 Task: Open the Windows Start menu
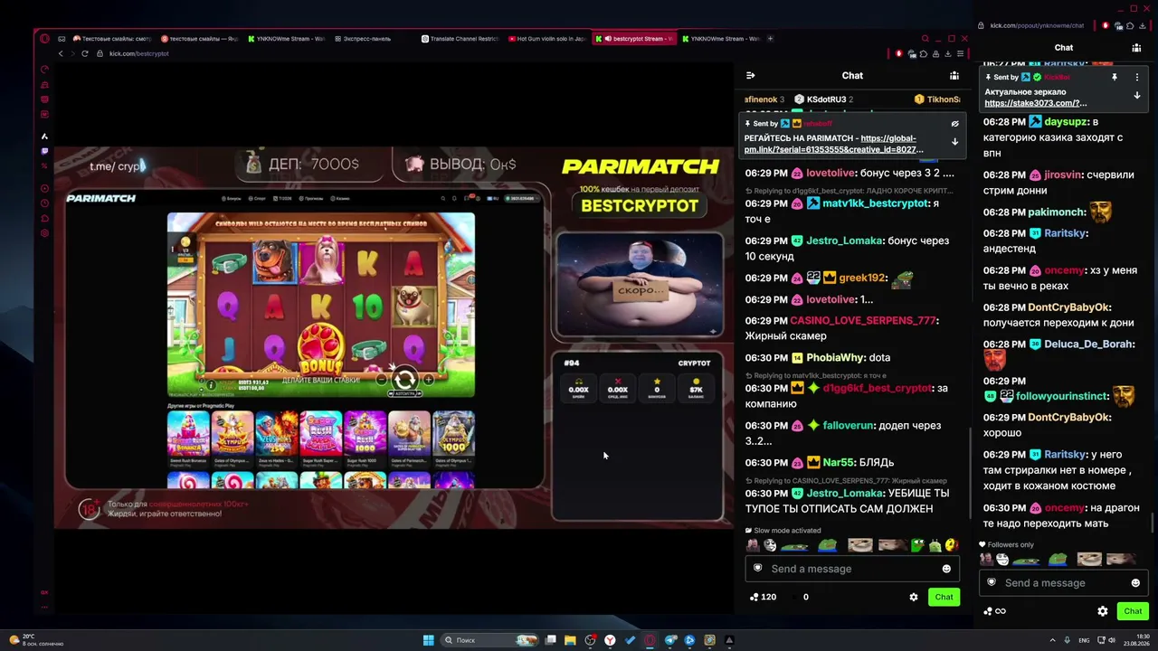point(428,640)
